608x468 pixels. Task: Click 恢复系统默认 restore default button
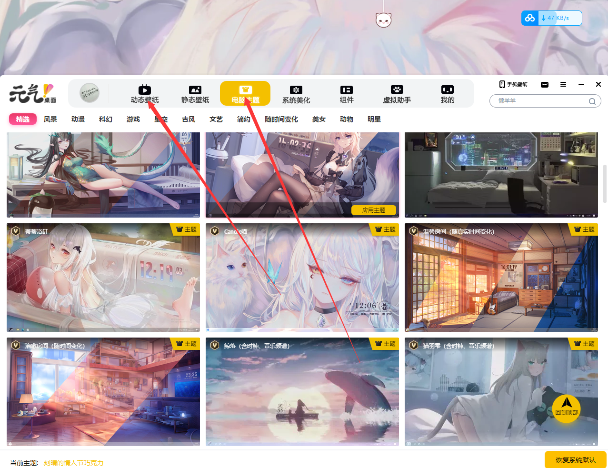click(x=575, y=460)
